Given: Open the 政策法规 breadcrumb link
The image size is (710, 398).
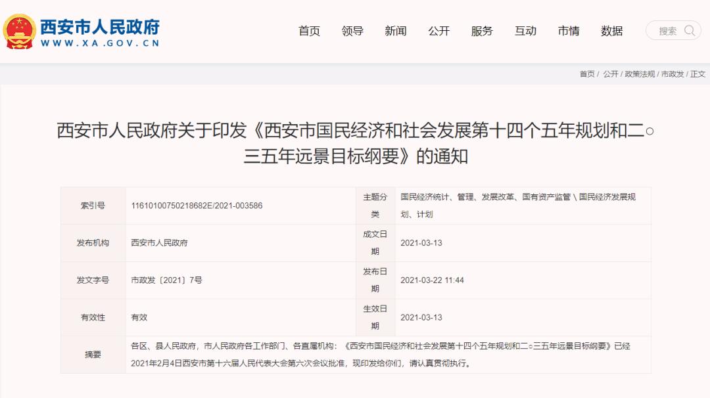Looking at the screenshot, I should click(639, 74).
